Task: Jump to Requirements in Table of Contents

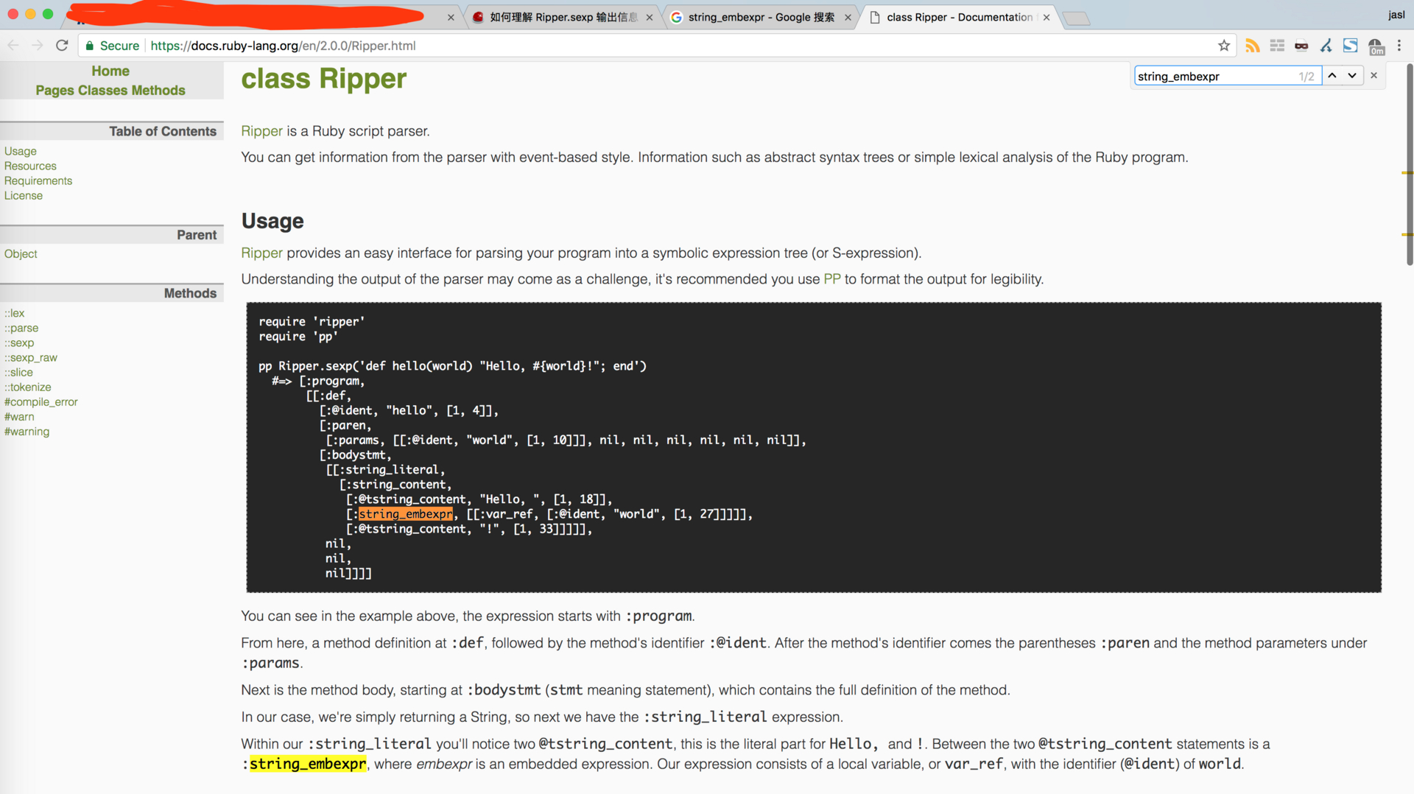Action: [38, 180]
